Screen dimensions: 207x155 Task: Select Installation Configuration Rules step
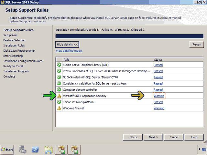(x=23, y=61)
